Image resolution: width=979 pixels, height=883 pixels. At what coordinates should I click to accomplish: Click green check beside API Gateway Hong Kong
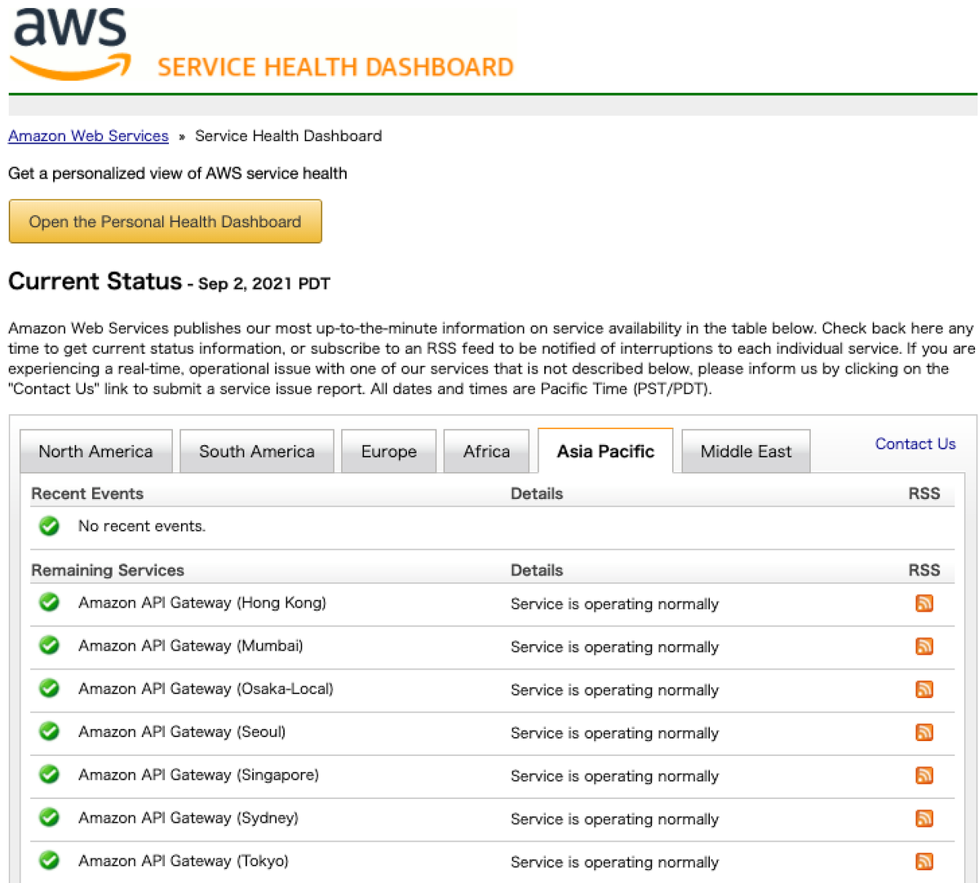pos(49,603)
